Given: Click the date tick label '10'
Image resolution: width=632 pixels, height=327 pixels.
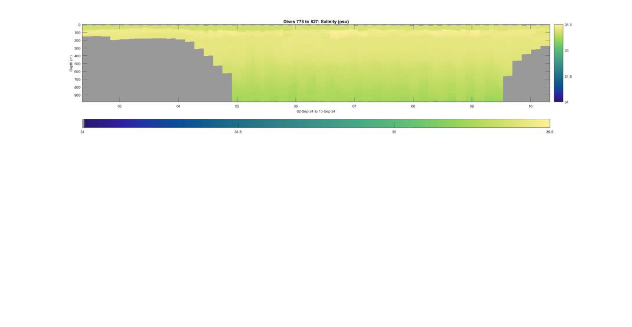Looking at the screenshot, I should point(531,106).
